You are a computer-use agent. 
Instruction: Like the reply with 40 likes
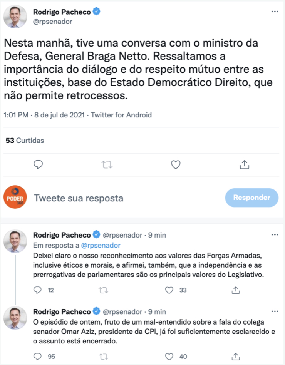pyautogui.click(x=170, y=357)
